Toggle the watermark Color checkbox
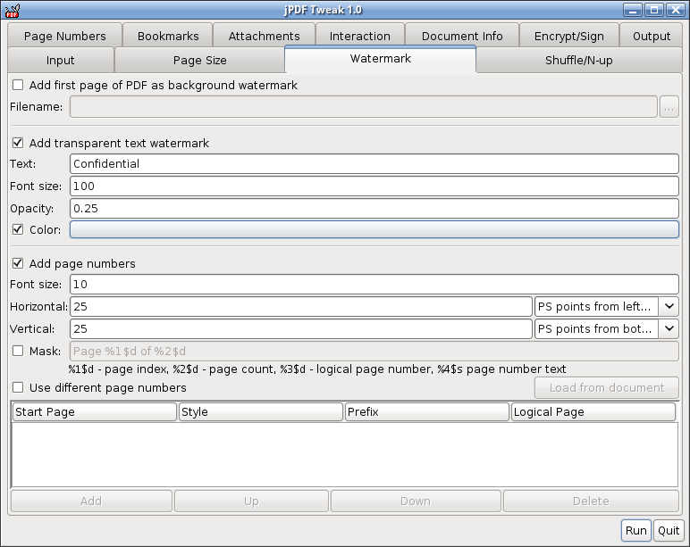 pos(18,229)
